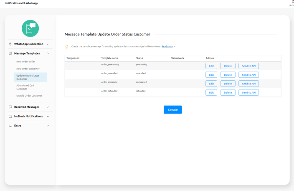Screen dimensions: 294x191
Task: Click the lightbulb hint icon
Action: [67, 47]
